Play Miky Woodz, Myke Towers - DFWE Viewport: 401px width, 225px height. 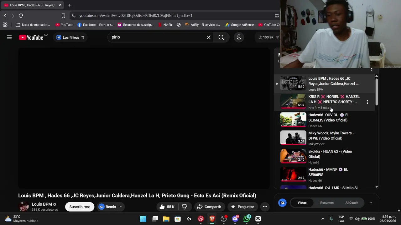pos(324,138)
